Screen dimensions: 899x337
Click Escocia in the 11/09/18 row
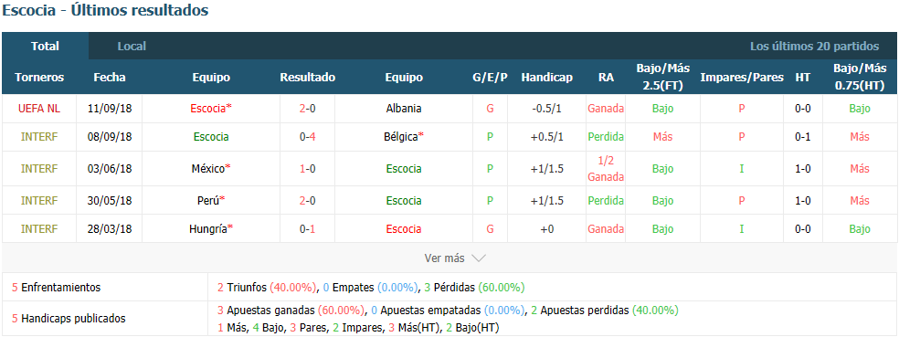(x=211, y=109)
